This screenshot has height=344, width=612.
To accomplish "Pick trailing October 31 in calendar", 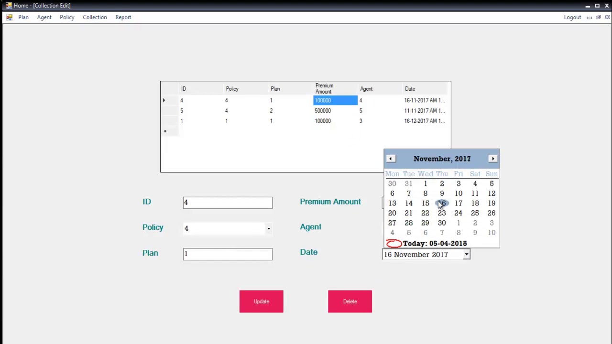I will pyautogui.click(x=409, y=184).
